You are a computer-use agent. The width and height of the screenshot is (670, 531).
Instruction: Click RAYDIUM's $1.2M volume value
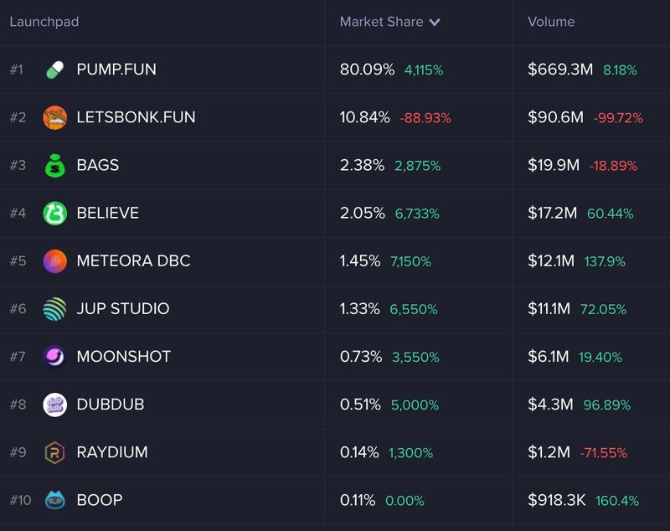[549, 452]
